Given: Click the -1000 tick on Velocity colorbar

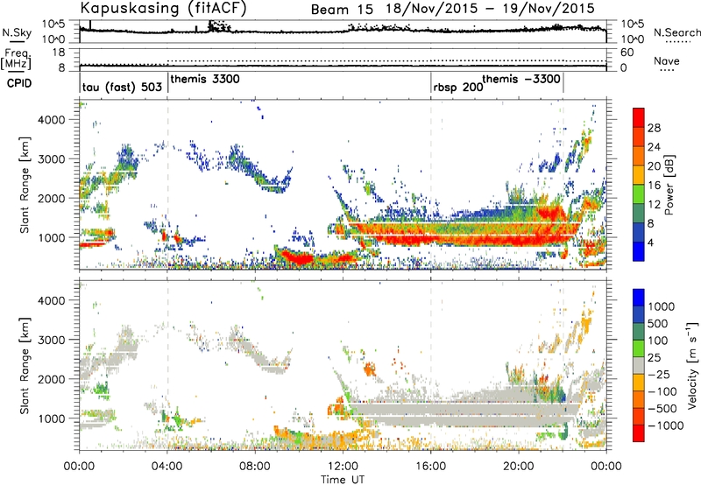Looking at the screenshot, I should 666,425.
